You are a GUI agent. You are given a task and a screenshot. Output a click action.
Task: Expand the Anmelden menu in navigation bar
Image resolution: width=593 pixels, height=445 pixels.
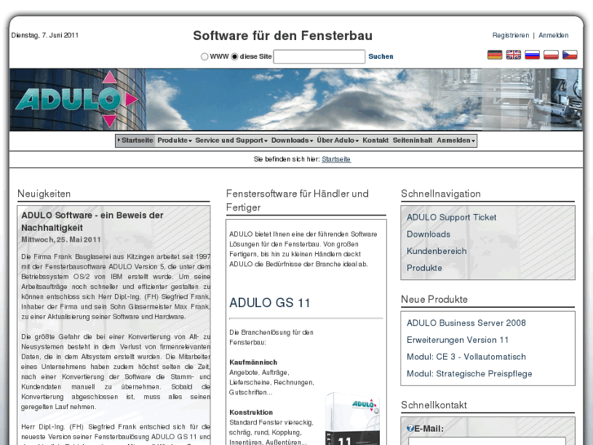(x=456, y=140)
